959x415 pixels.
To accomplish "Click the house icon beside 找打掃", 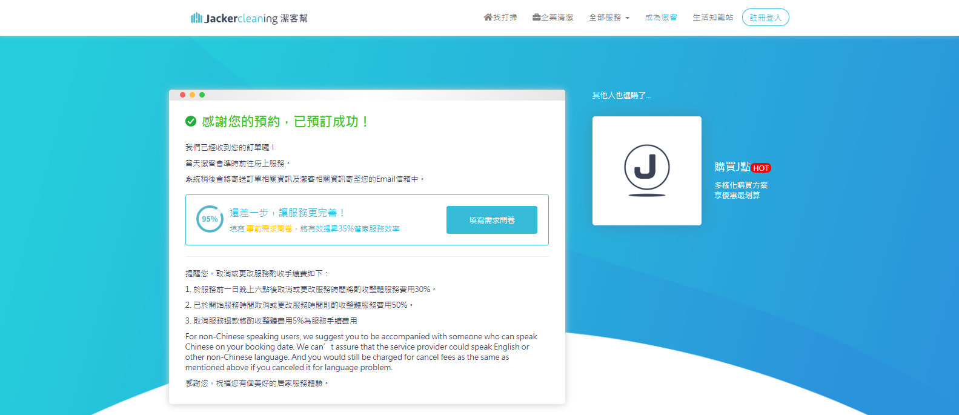I will point(488,17).
